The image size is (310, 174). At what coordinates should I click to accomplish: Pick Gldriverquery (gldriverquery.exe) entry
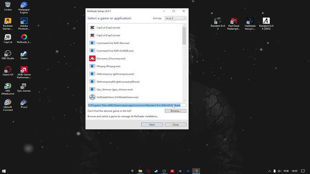[135, 74]
